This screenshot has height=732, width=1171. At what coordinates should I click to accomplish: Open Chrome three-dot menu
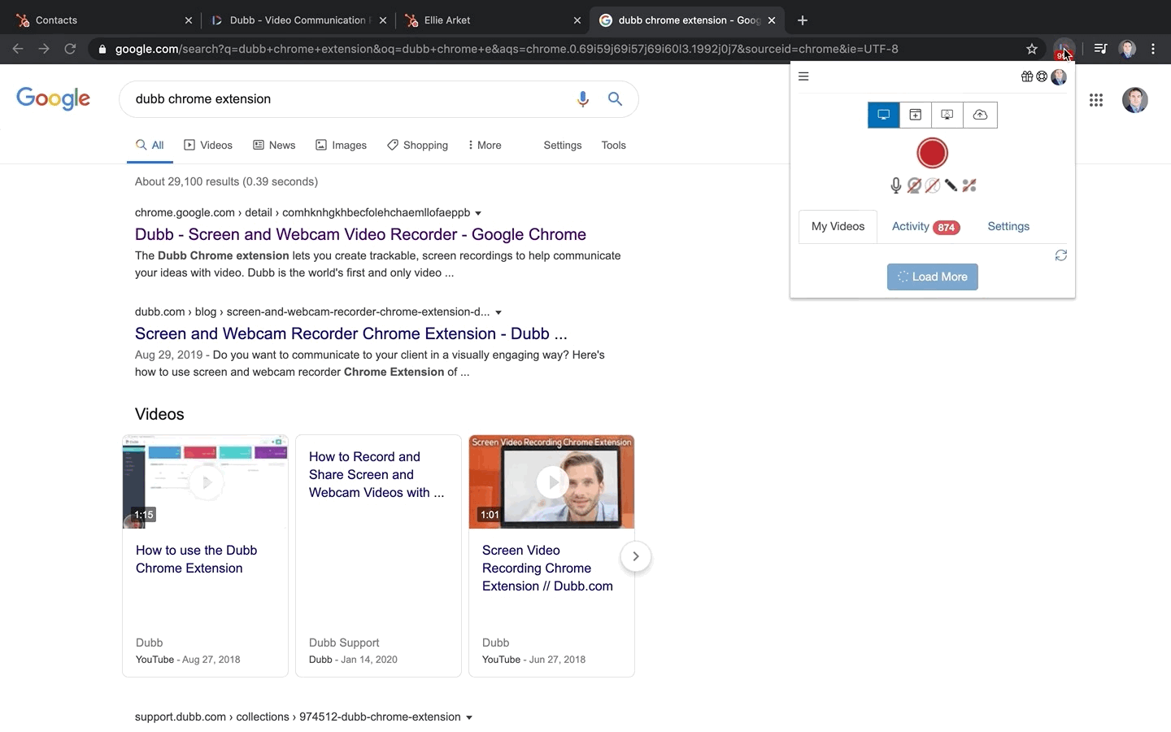[1153, 49]
